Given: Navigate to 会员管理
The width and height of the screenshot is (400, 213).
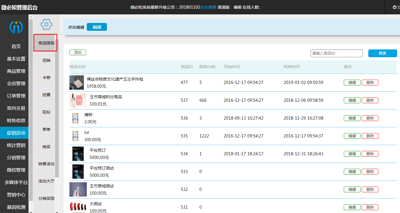Looking at the screenshot, I should point(14,83).
